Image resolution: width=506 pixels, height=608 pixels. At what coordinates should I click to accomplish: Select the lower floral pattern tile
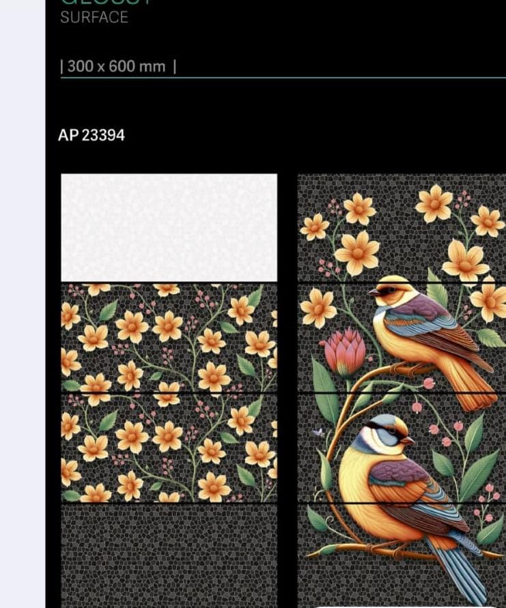point(169,448)
